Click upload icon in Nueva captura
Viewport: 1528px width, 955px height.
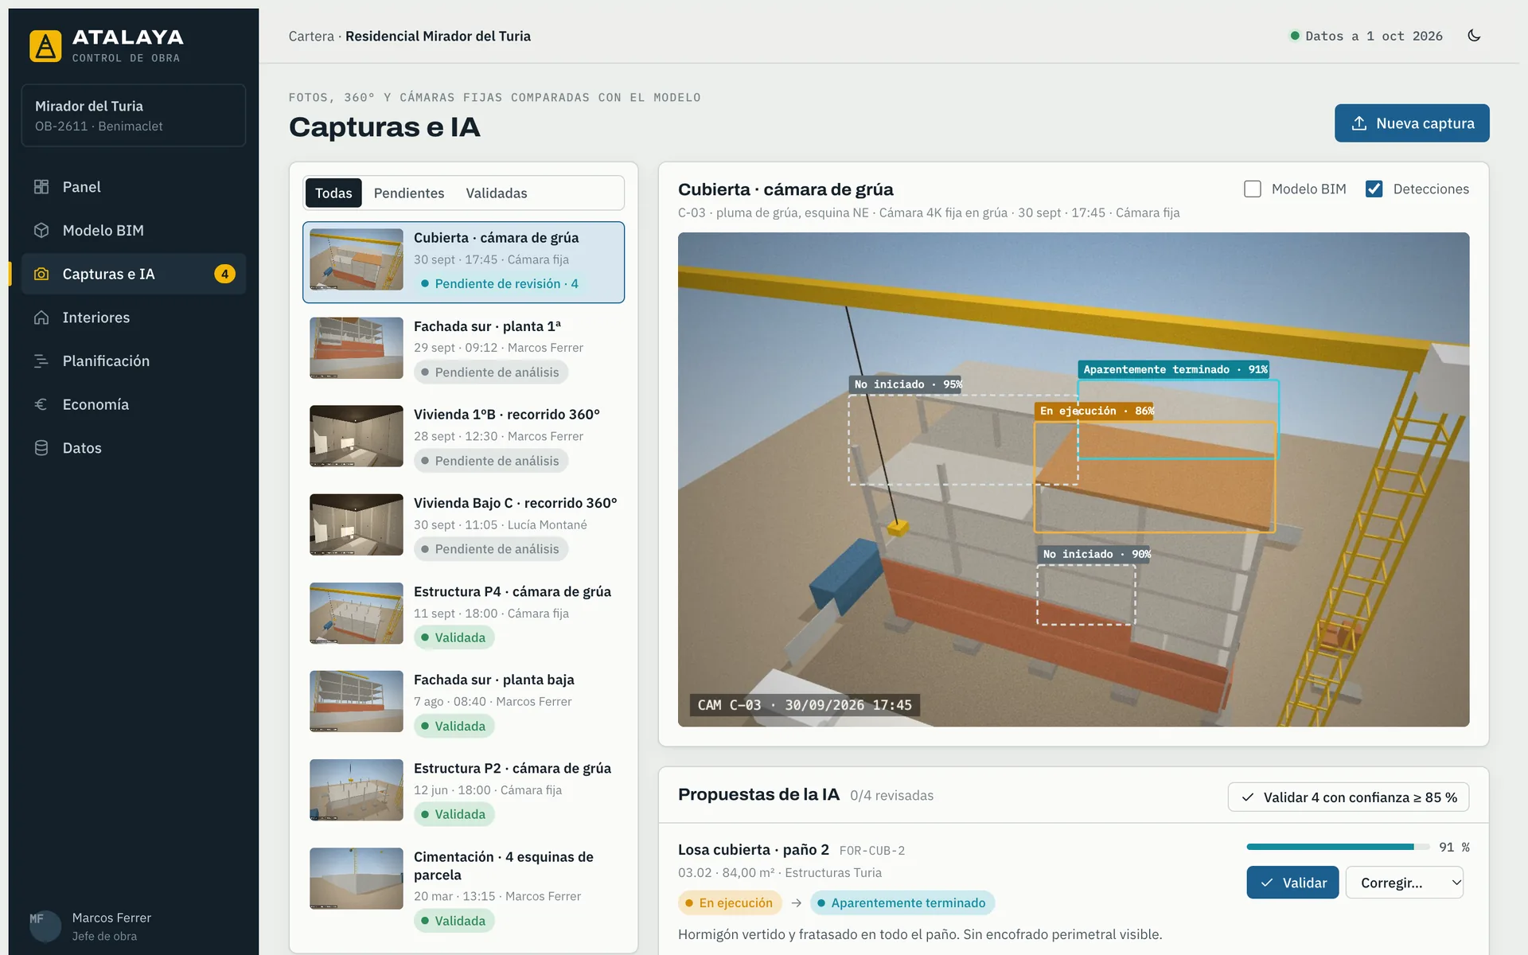[1359, 123]
